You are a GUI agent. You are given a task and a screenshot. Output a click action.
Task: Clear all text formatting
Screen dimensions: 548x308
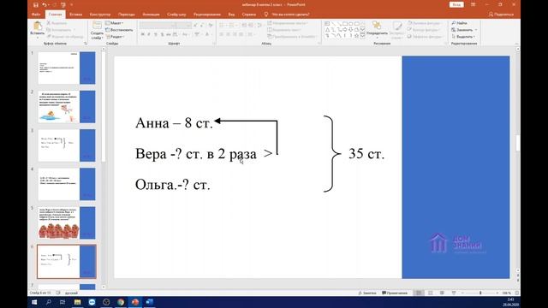[211, 25]
